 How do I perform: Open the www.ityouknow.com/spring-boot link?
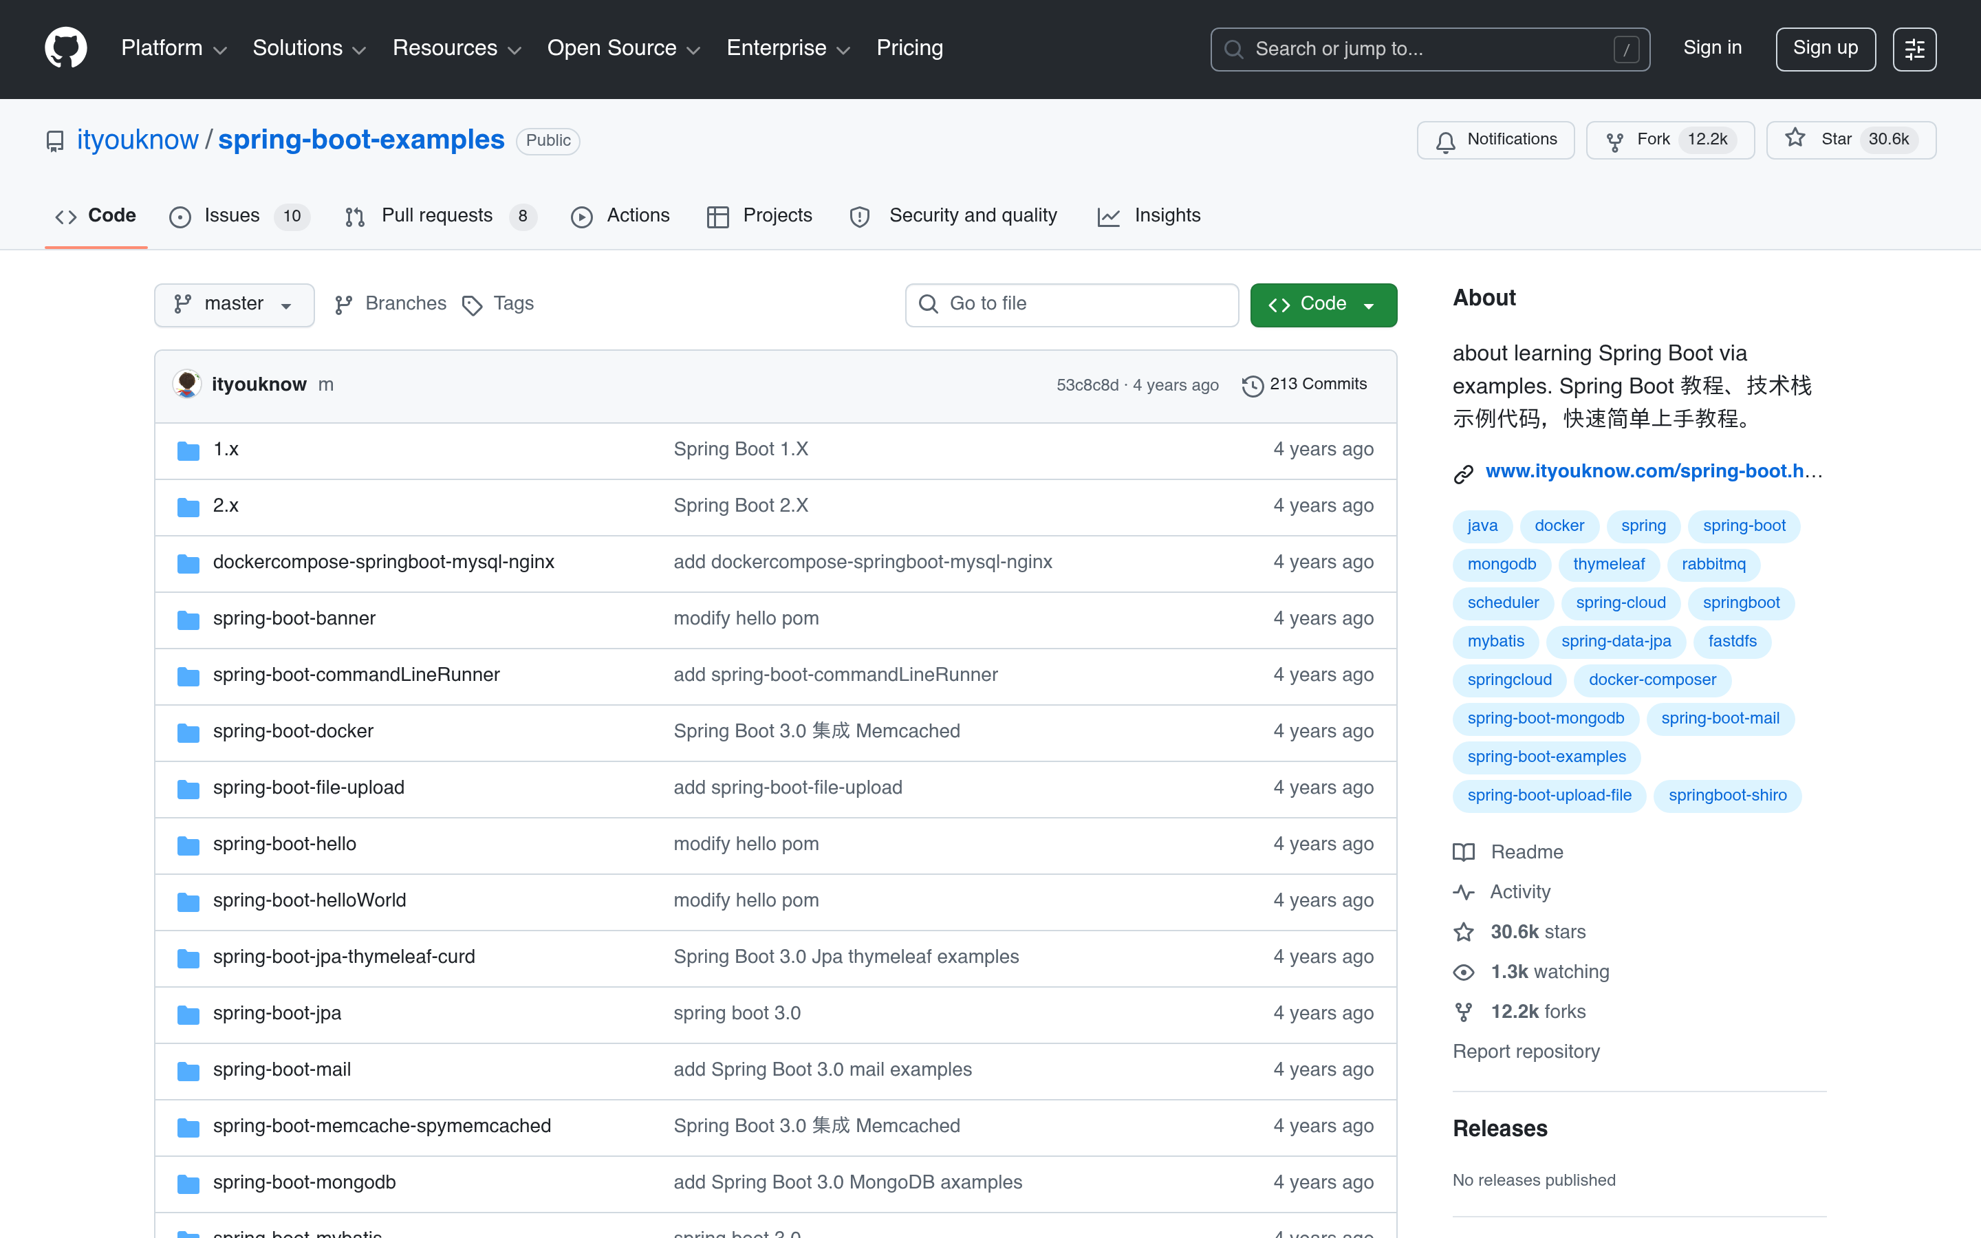(x=1654, y=472)
